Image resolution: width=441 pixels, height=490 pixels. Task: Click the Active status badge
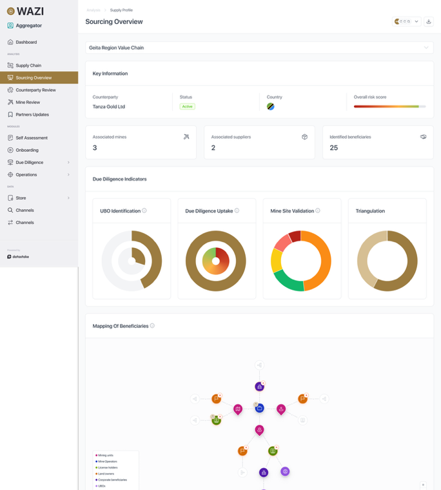[187, 107]
